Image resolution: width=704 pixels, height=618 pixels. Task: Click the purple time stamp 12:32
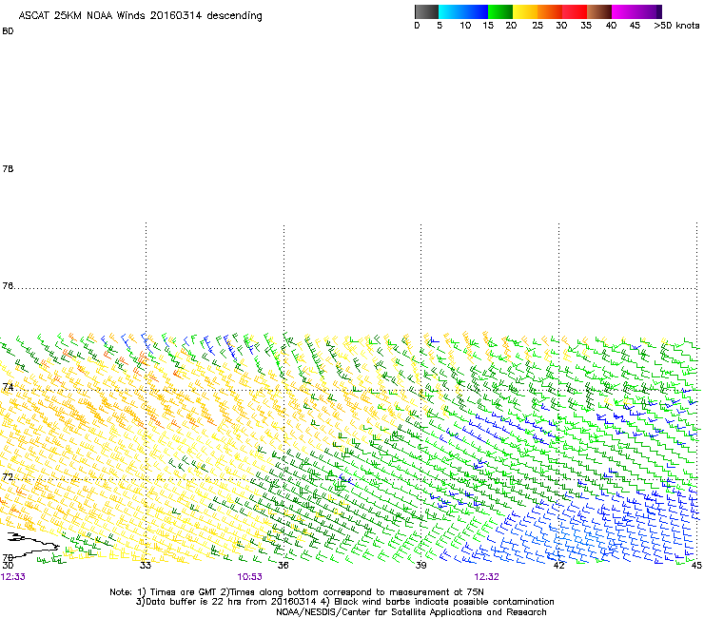click(x=487, y=577)
